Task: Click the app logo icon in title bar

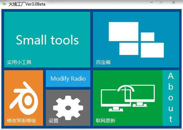Action: [4, 4]
